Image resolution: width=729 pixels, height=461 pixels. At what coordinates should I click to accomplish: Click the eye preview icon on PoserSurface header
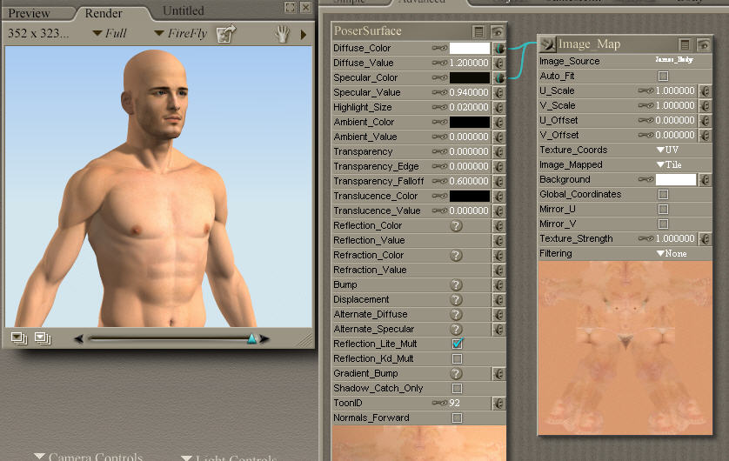(x=497, y=31)
